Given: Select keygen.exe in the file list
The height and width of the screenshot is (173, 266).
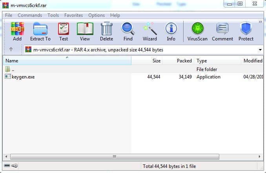Looking at the screenshot, I should (x=23, y=77).
